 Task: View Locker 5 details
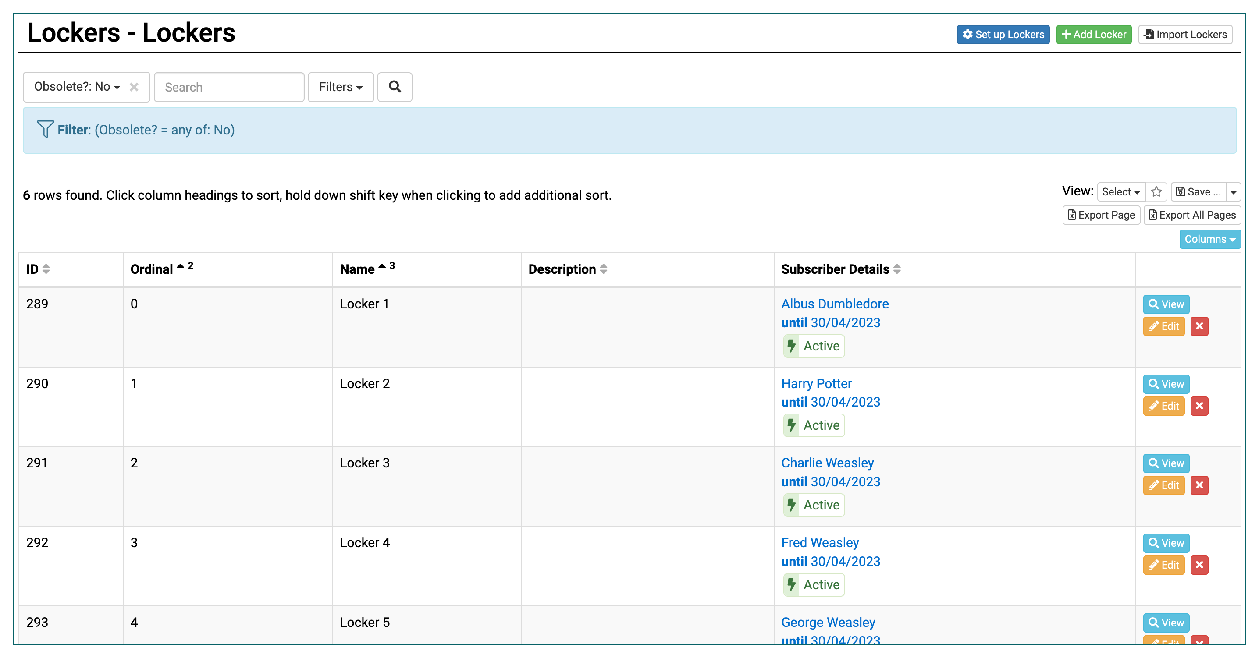coord(1166,623)
